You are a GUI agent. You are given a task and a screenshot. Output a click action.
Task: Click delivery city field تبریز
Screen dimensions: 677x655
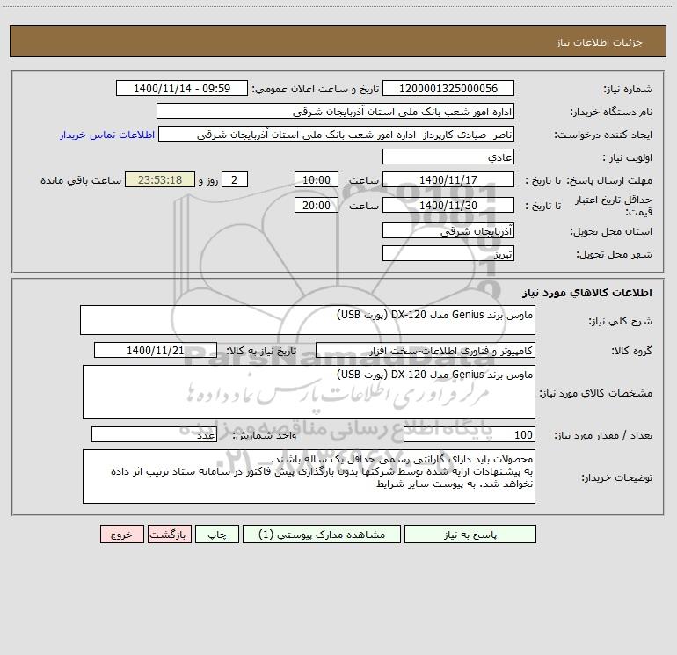(x=448, y=253)
